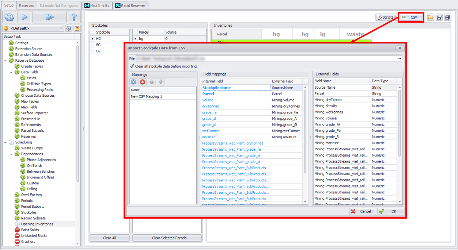This screenshot has width=458, height=250.
Task: Collapse the Dependencies tree node
Action: point(11,154)
